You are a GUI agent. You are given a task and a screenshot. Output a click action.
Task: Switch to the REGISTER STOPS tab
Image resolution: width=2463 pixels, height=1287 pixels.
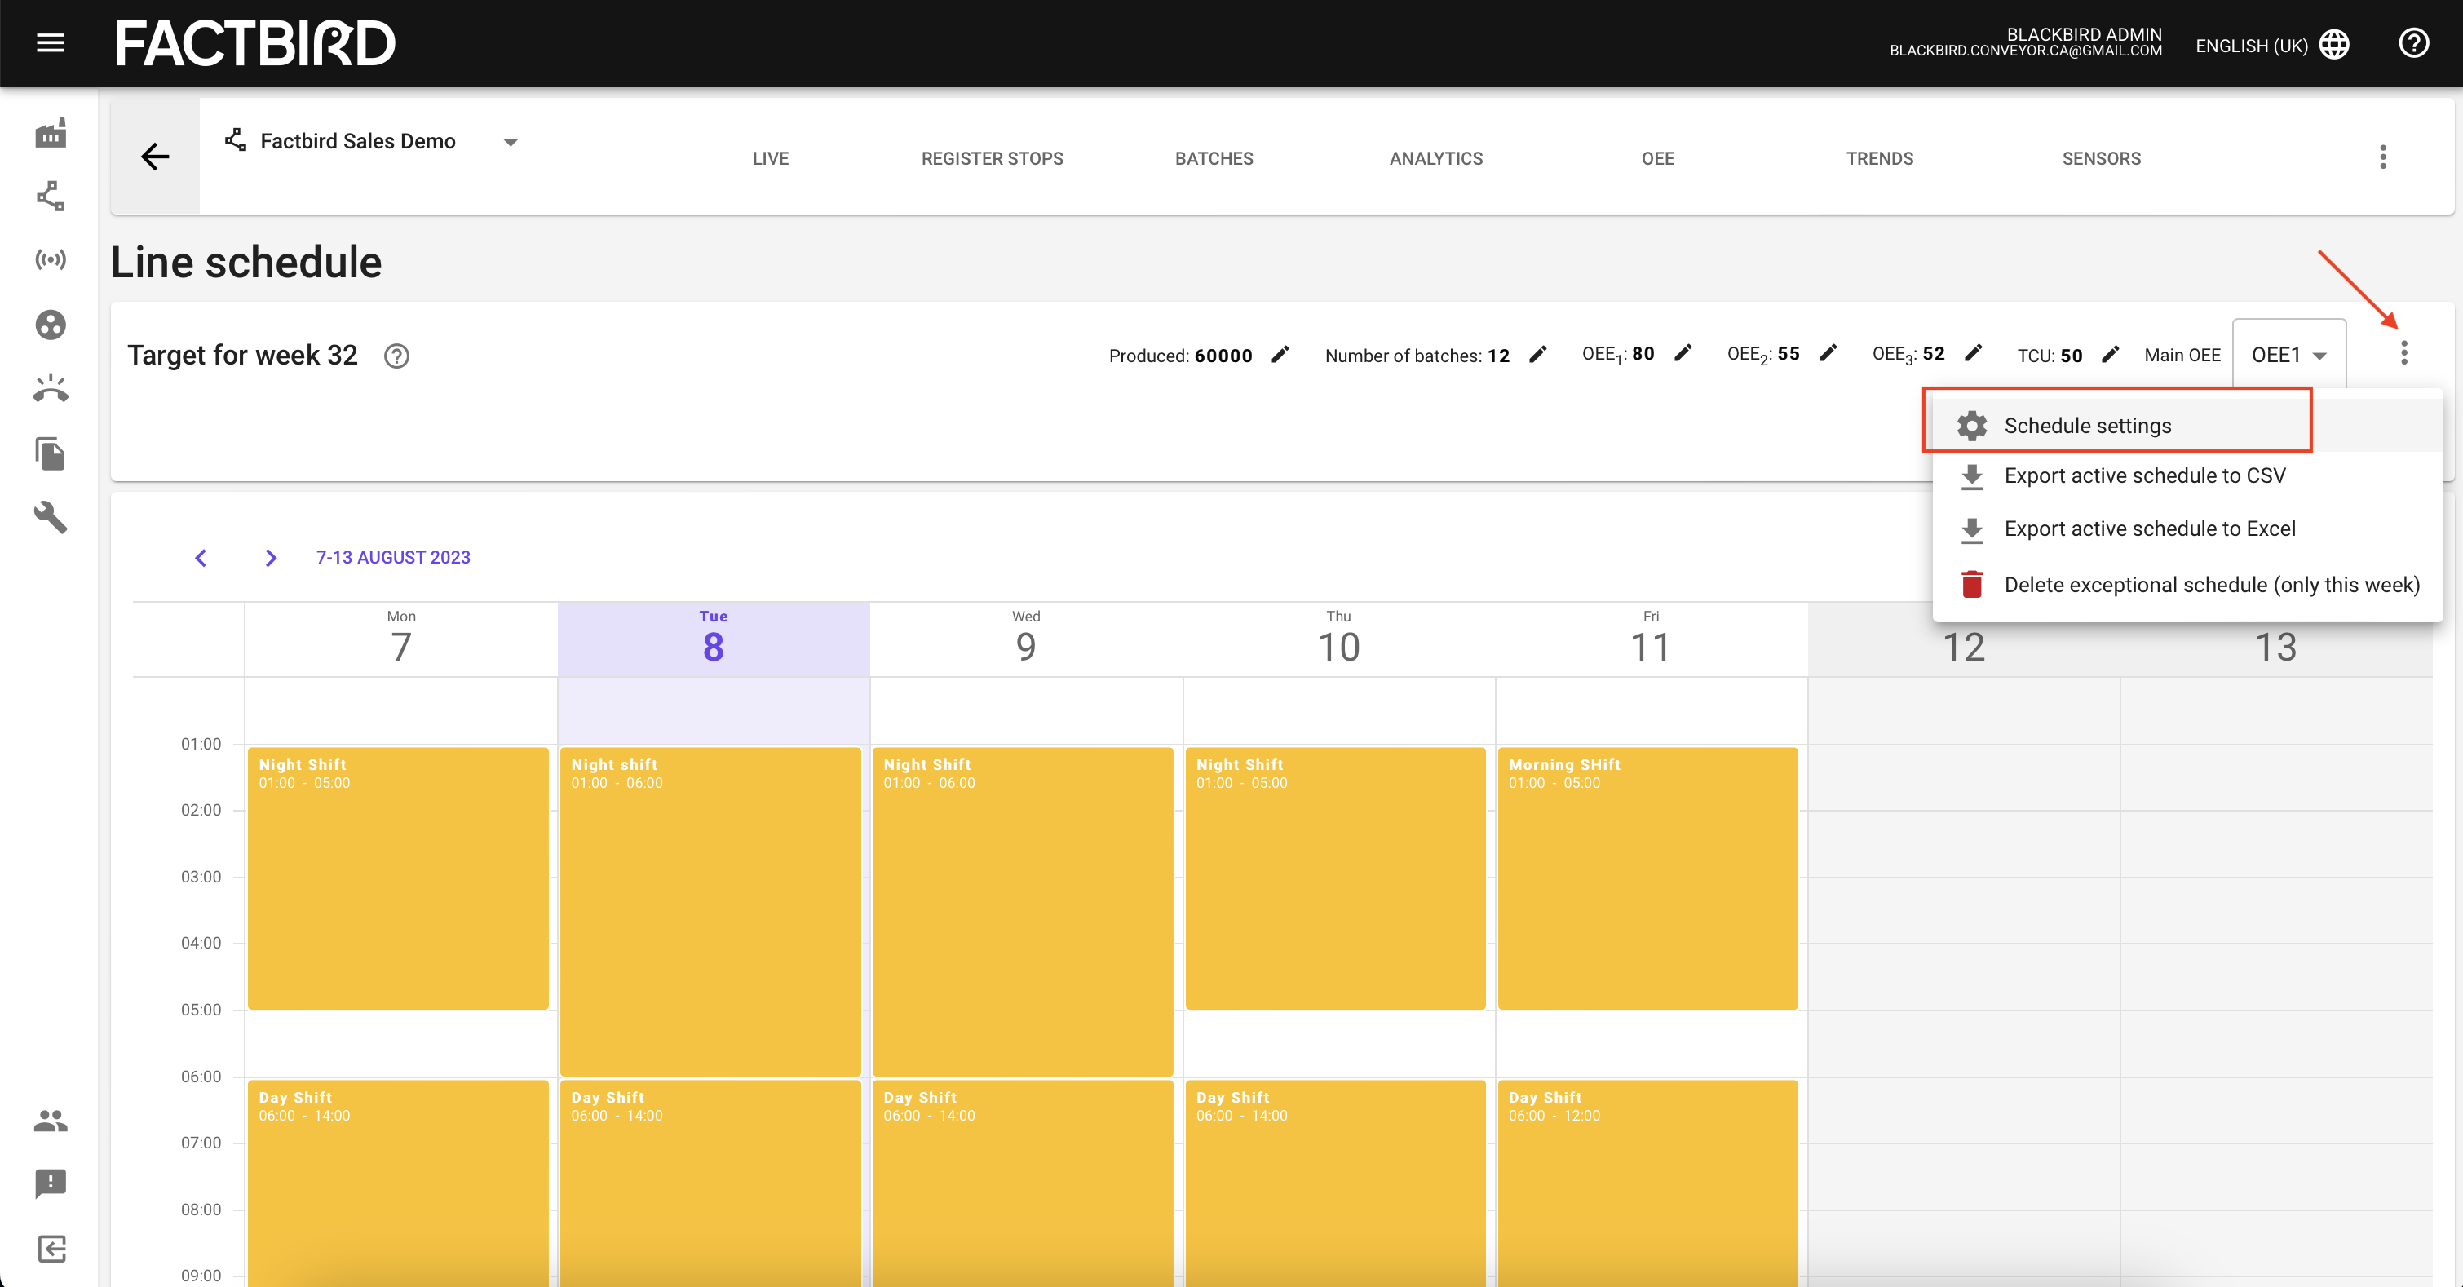point(993,159)
